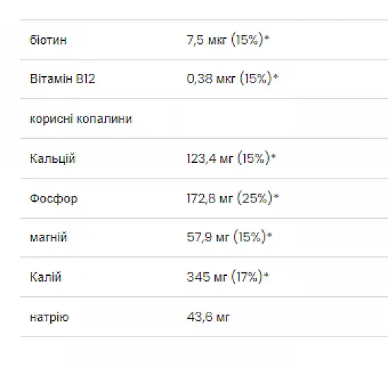This screenshot has height=388, width=388.
Task: Click the магній row label
Action: 49,237
